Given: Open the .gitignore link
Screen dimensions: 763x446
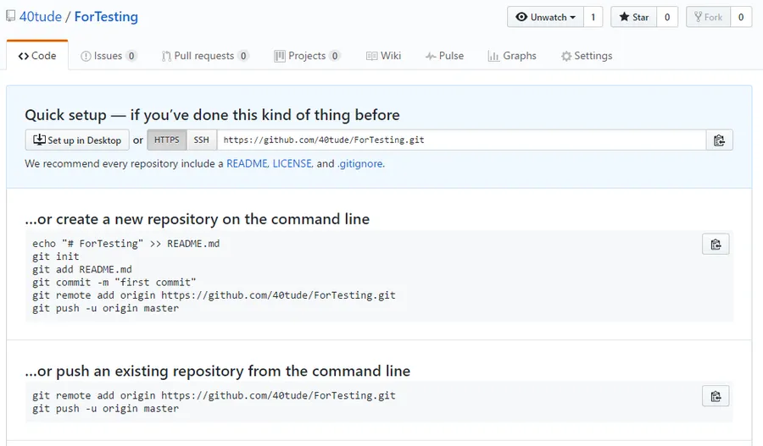Looking at the screenshot, I should (x=359, y=163).
